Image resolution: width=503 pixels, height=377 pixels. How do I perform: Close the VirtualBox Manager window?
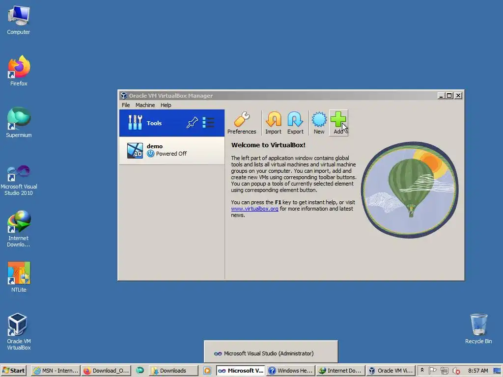(458, 96)
